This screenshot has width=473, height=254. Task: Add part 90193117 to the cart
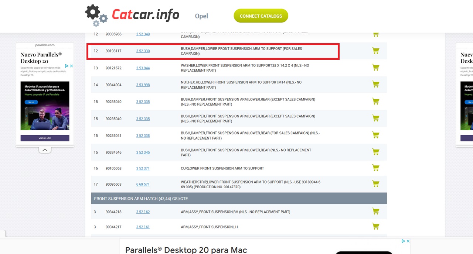point(375,51)
